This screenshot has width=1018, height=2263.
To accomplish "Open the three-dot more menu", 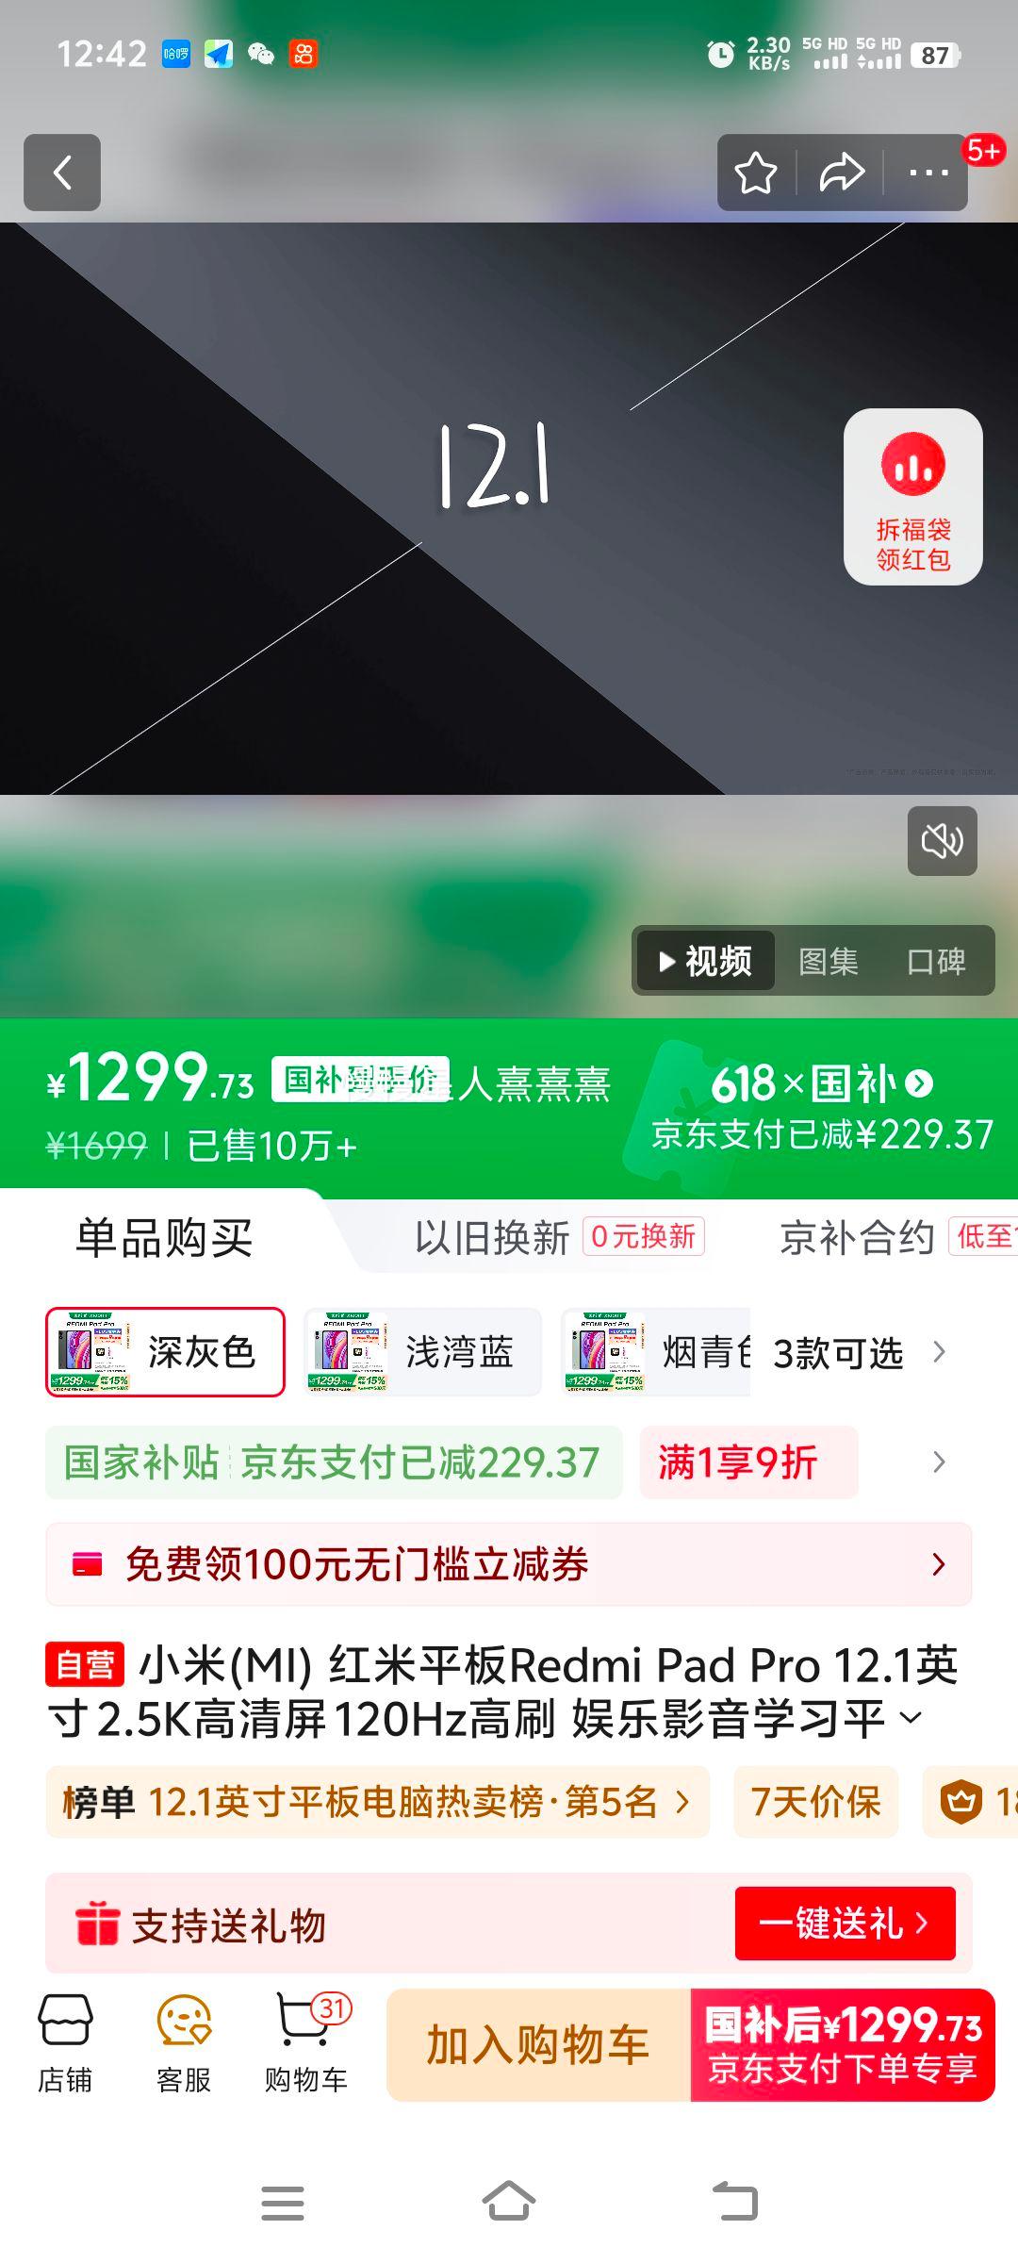I will pos(928,173).
